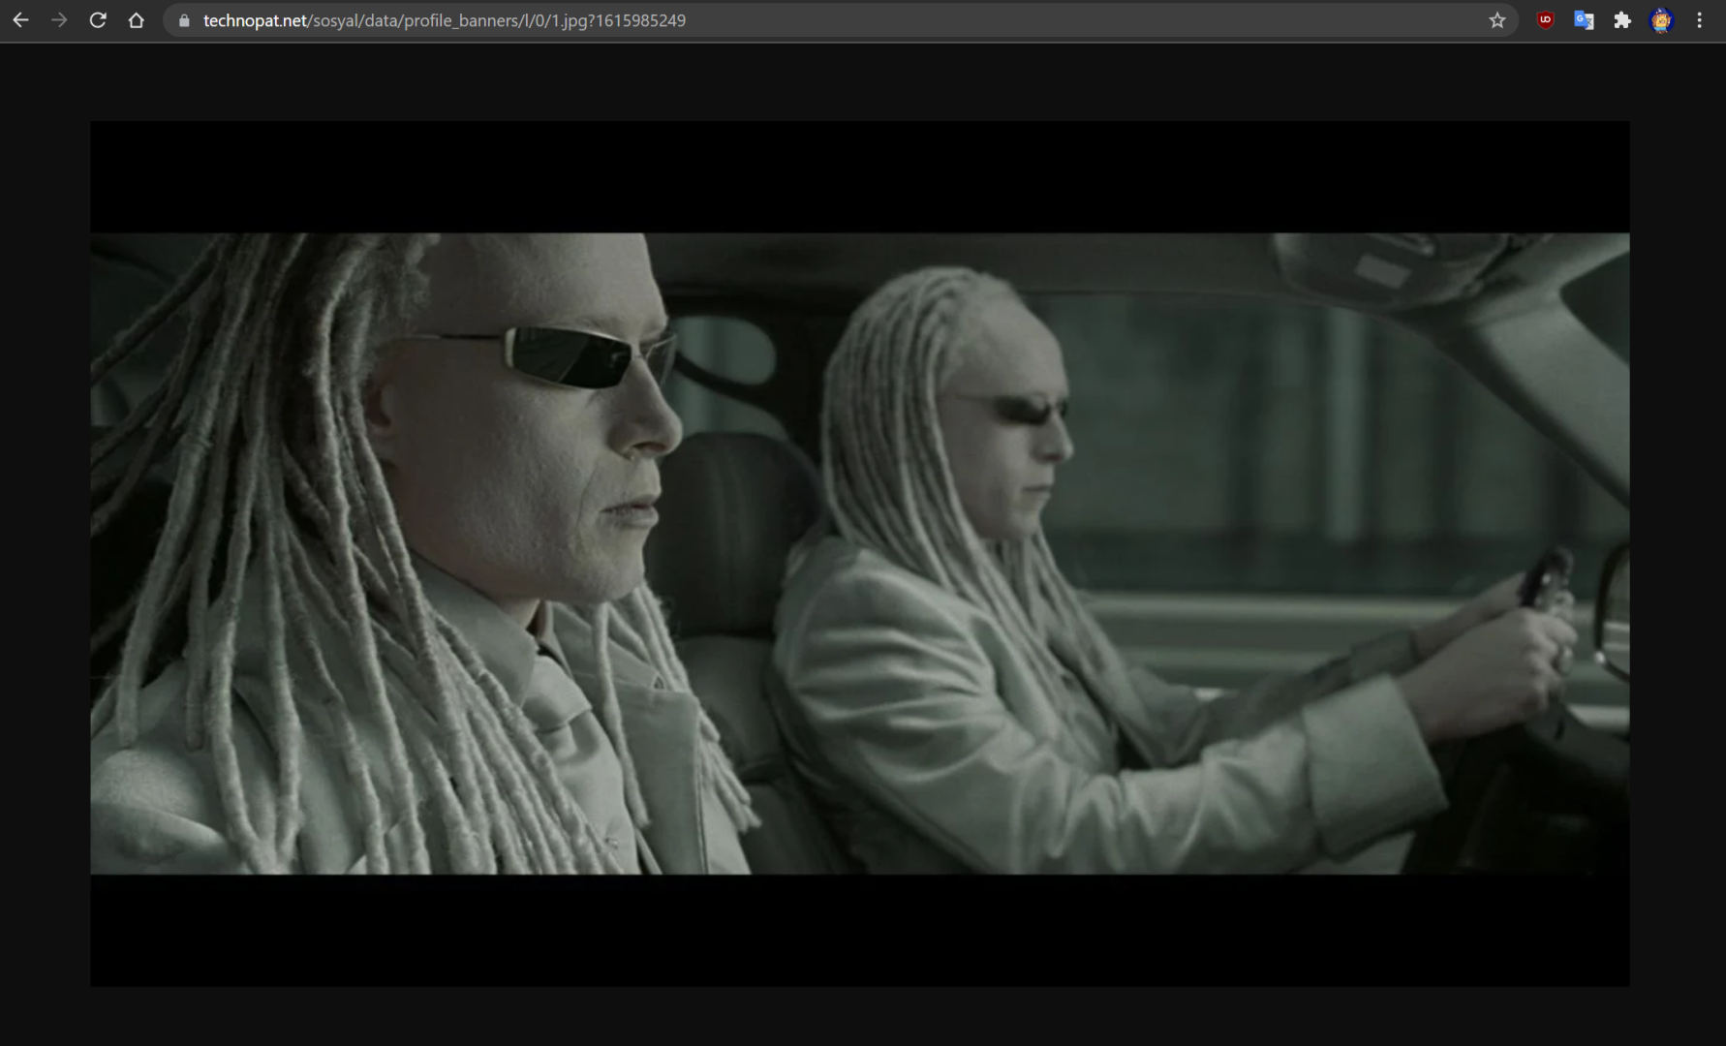1726x1046 pixels.
Task: Bookmark this page with the star
Action: [x=1497, y=20]
